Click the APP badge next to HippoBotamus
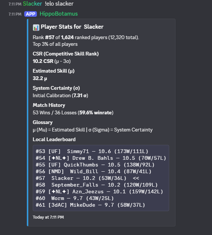This screenshot has height=235, width=212. pos(31,14)
